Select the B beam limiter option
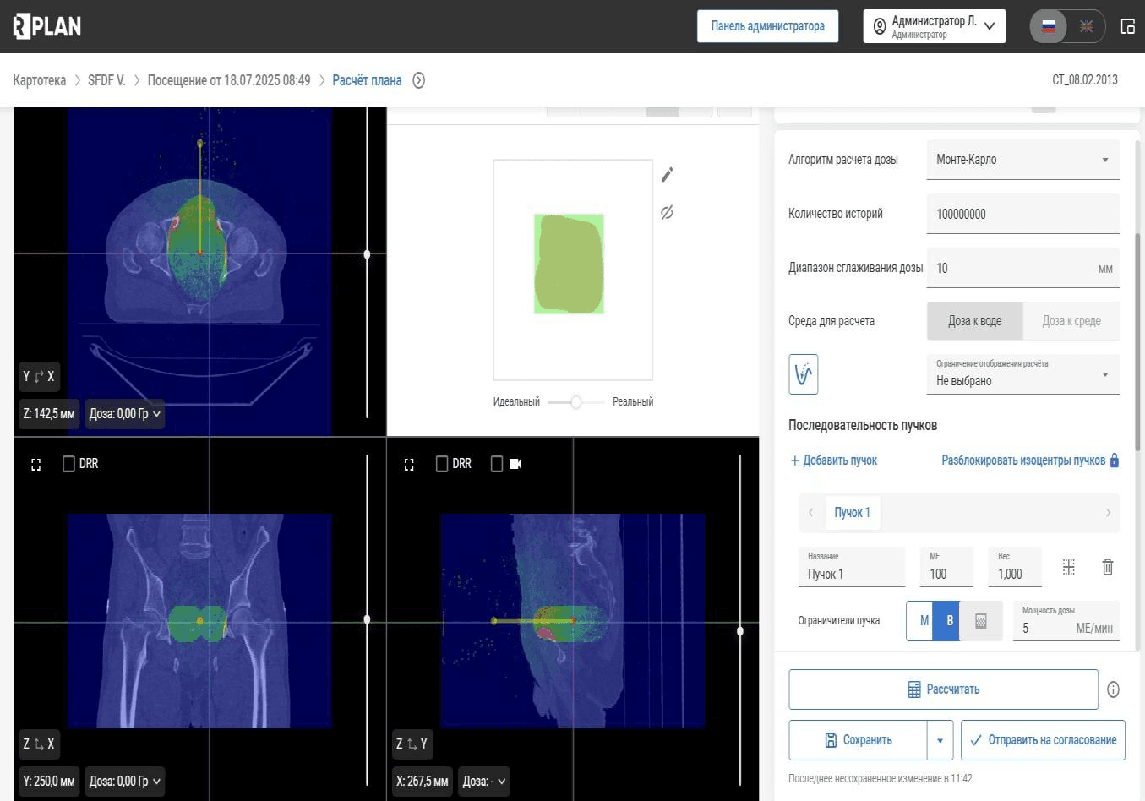The height and width of the screenshot is (801, 1145). [947, 621]
